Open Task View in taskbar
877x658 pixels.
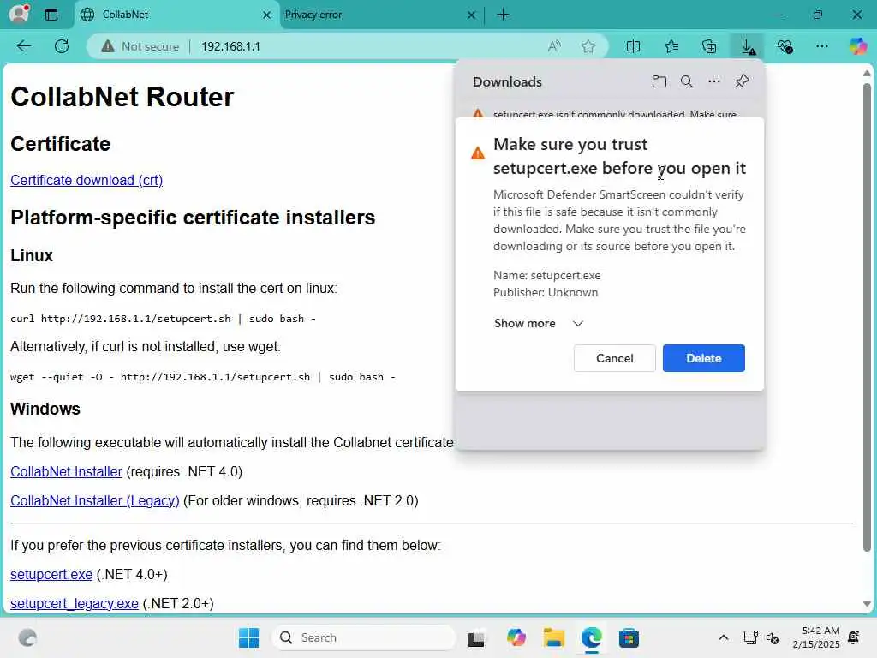pos(476,637)
